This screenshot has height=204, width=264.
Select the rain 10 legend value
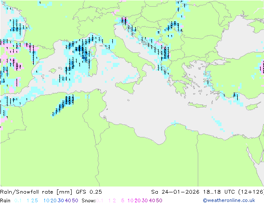coord(47,201)
